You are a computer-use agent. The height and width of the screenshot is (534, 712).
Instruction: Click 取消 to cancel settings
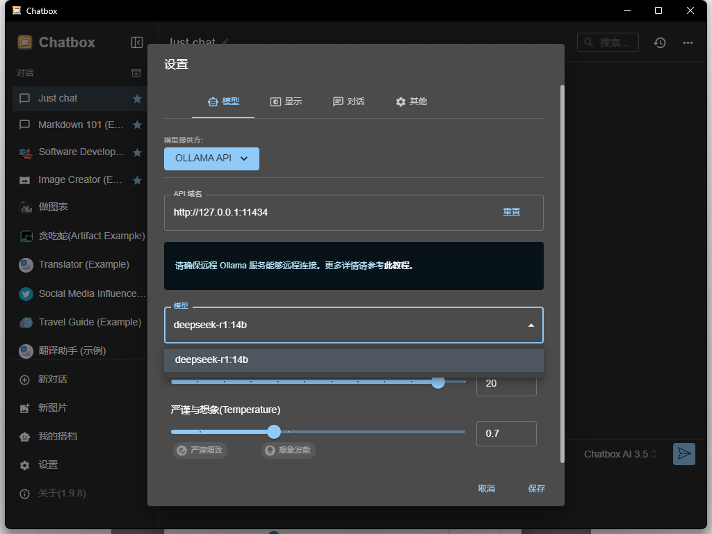click(x=486, y=489)
